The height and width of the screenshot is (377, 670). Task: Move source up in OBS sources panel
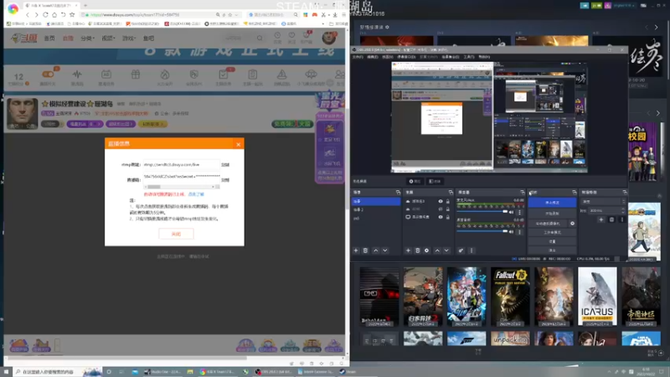[437, 250]
